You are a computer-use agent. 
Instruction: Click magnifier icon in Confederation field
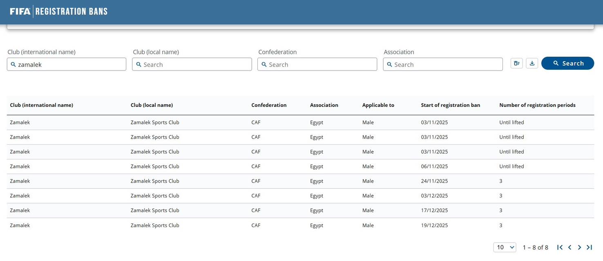[264, 64]
